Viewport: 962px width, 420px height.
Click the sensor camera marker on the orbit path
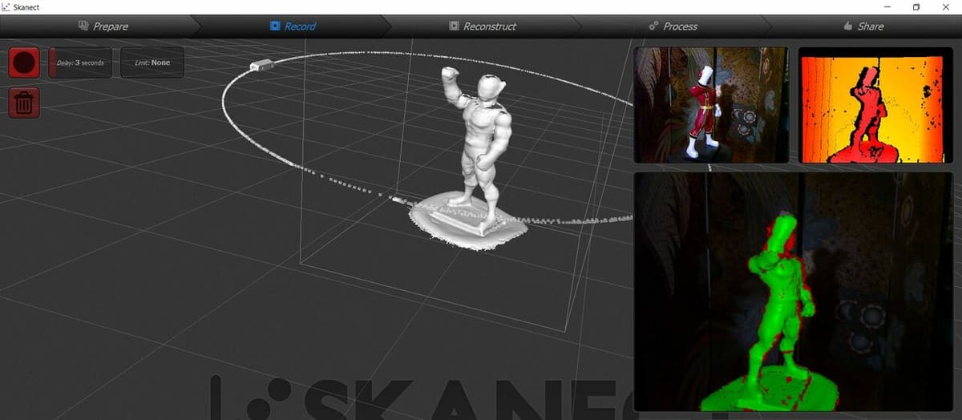pyautogui.click(x=261, y=65)
